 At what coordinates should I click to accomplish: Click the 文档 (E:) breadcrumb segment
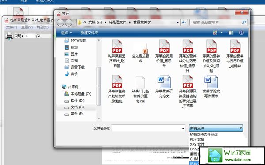click(x=95, y=22)
